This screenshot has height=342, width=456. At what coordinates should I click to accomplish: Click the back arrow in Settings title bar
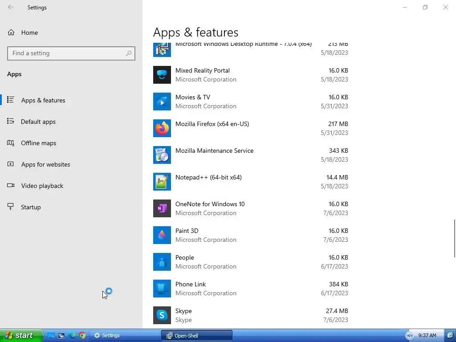point(11,7)
